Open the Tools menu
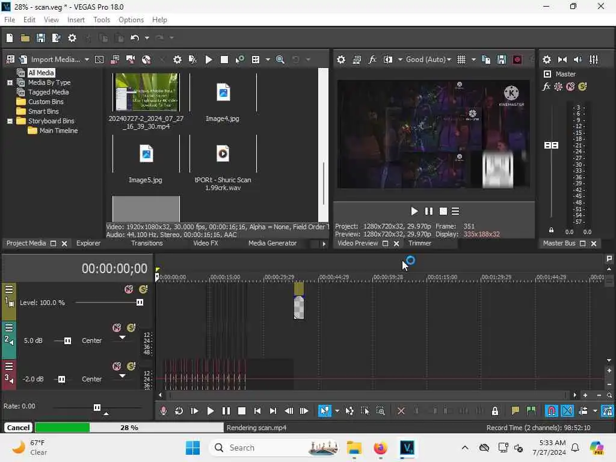Image resolution: width=616 pixels, height=462 pixels. (x=101, y=20)
